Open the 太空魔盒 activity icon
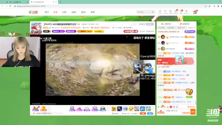 (103, 109)
